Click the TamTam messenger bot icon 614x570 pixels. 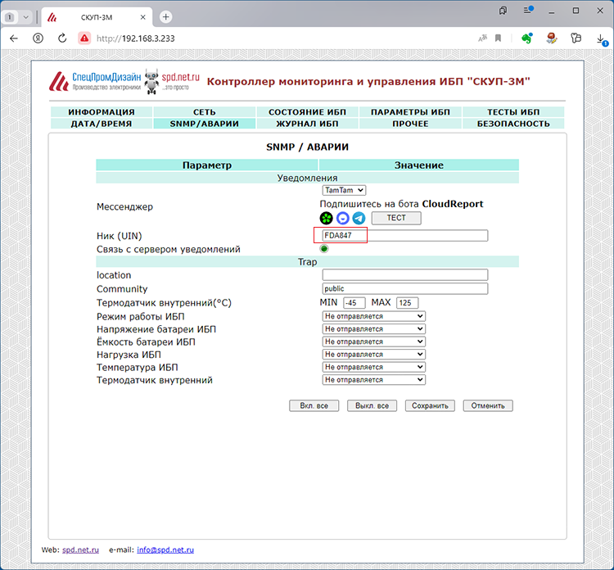[342, 219]
